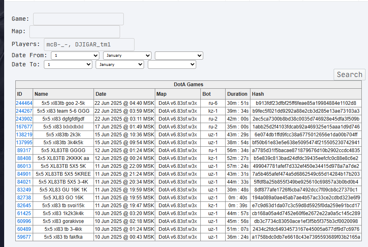Click date '22 Jun 2025 @ 04:40 MSK'

[x=124, y=103]
